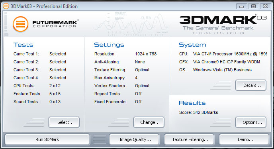This screenshot has width=274, height=149.
Task: Click the window title '3DMark03 - Professional Edition'
Action: (x=44, y=6)
